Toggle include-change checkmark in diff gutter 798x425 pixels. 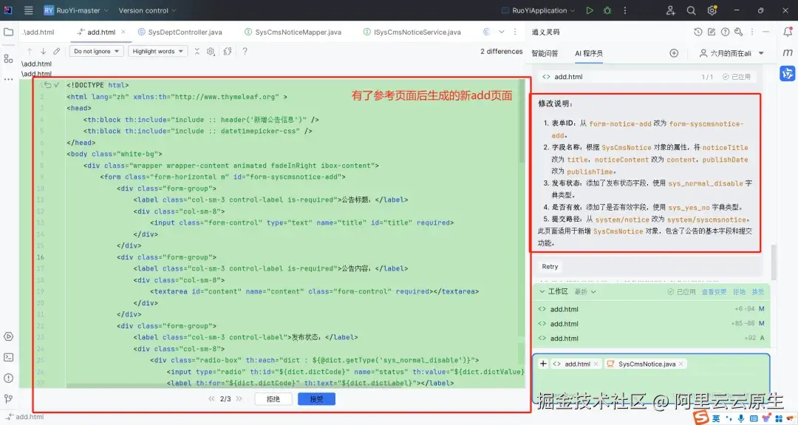click(x=56, y=85)
